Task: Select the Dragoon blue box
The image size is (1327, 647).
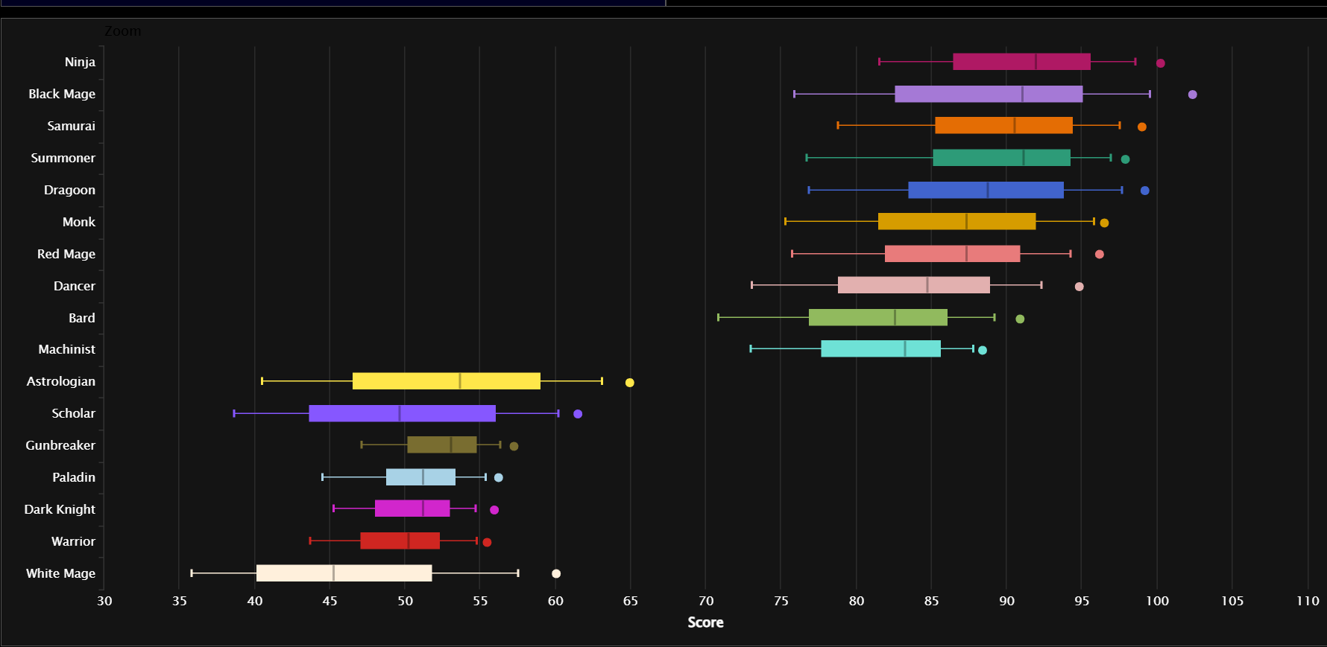Action: 986,190
